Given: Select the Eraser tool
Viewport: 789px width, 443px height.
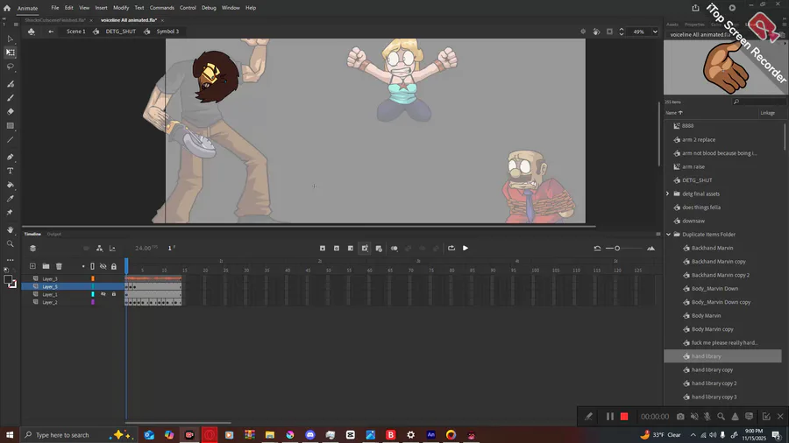Looking at the screenshot, I should coord(10,111).
